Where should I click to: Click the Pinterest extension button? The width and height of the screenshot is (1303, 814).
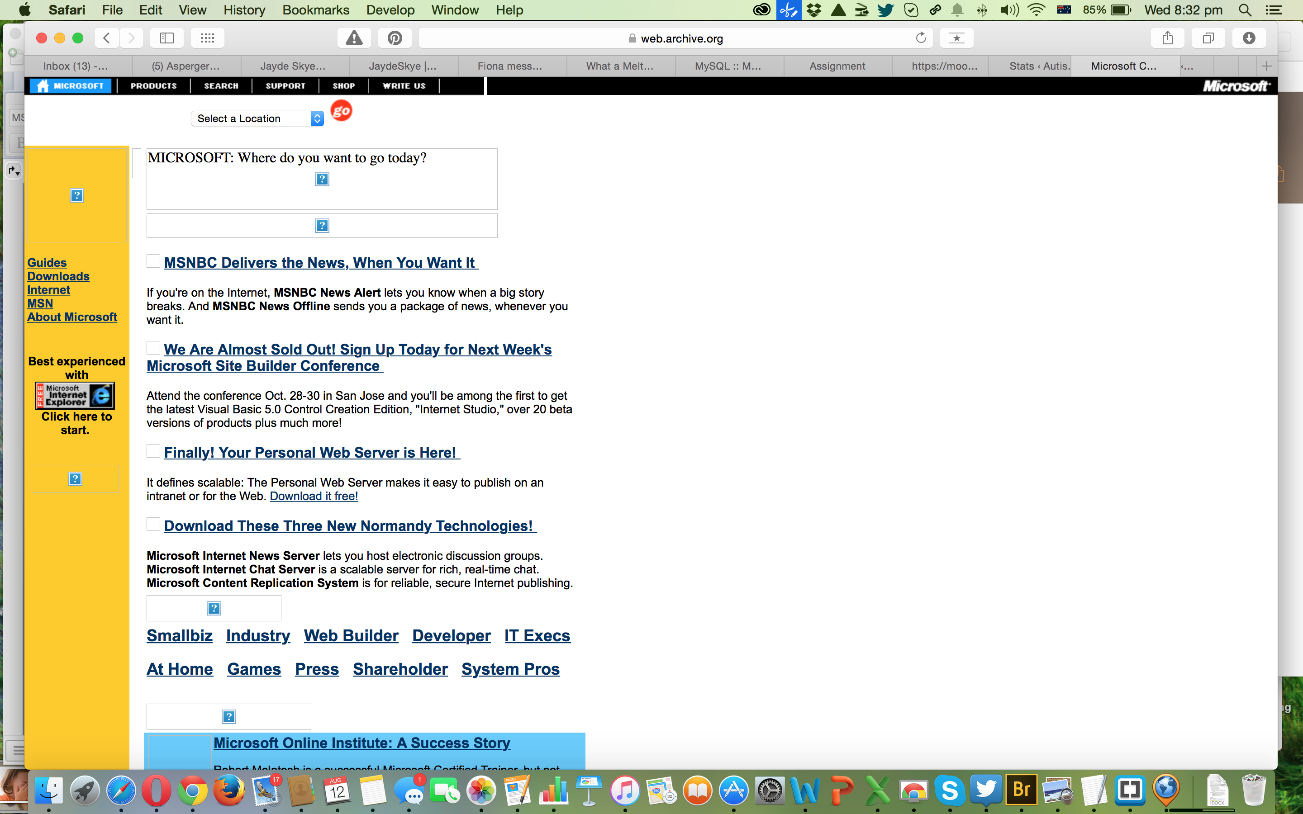[395, 38]
